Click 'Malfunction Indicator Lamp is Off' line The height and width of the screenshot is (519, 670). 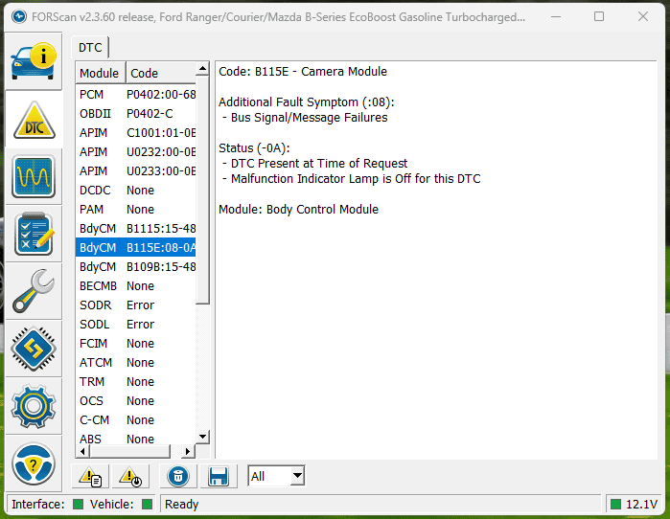[x=356, y=179]
